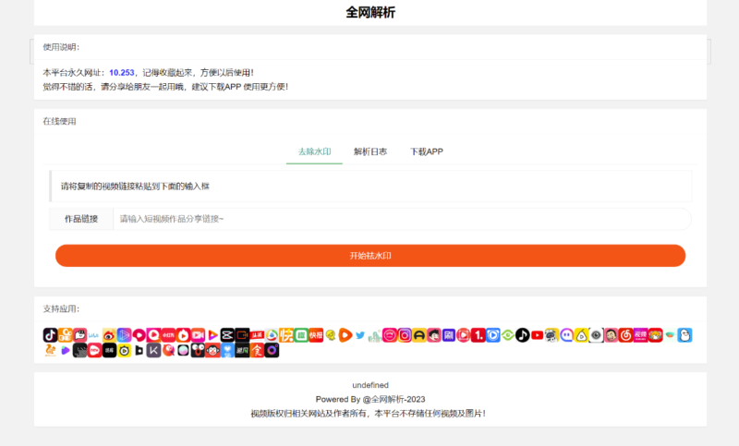This screenshot has width=739, height=446.
Task: Click the paste-link instruction text box
Action: tap(370, 187)
